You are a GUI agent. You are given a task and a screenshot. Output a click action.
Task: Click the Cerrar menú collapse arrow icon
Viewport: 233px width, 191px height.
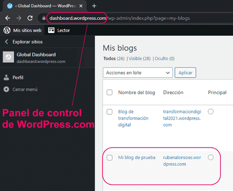pyautogui.click(x=7, y=89)
